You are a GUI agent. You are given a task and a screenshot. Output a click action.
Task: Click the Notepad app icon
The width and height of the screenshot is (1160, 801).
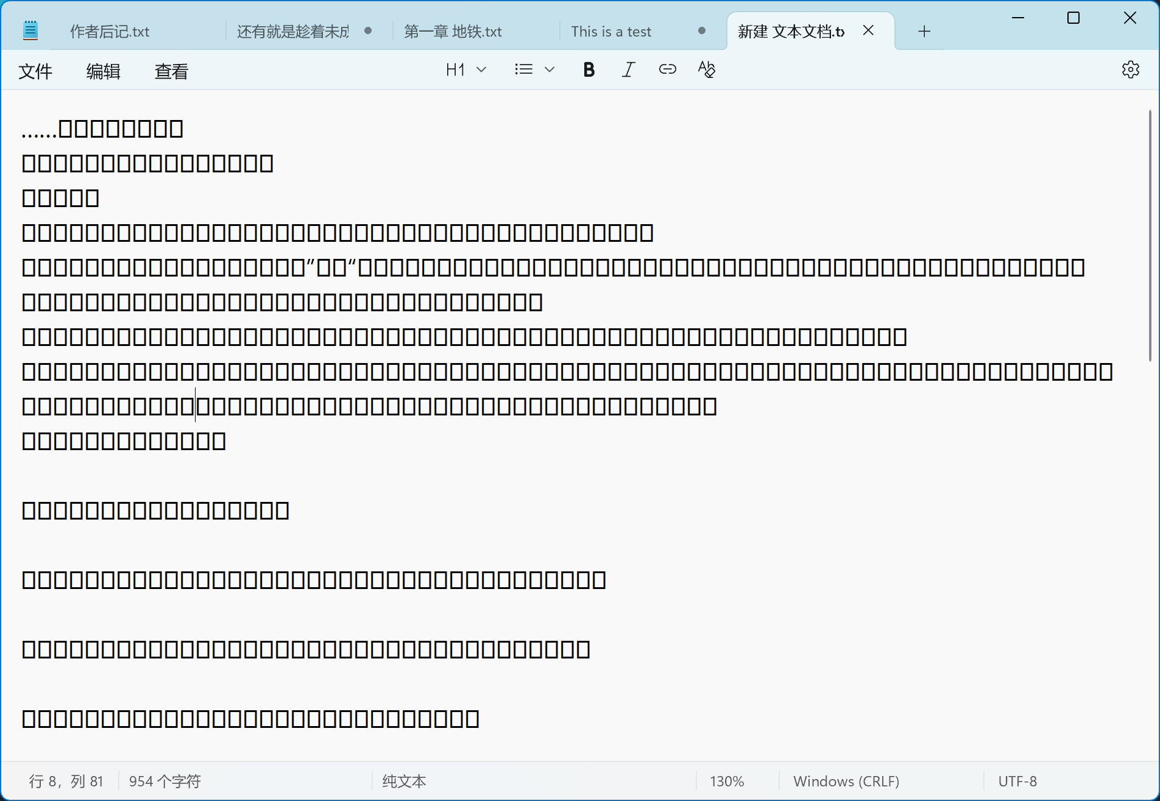click(30, 30)
